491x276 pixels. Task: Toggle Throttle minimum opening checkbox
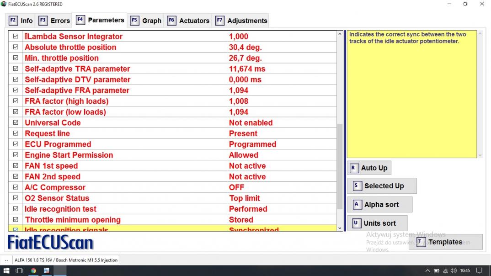(16, 220)
